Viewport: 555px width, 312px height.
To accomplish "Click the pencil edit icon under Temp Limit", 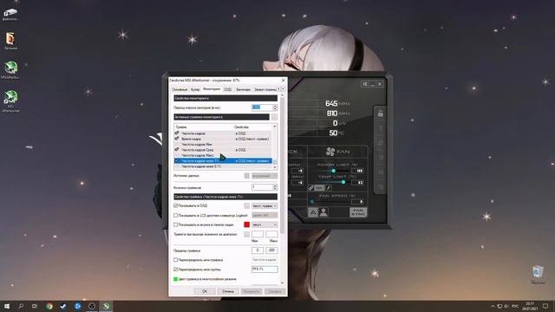I will 328,188.
